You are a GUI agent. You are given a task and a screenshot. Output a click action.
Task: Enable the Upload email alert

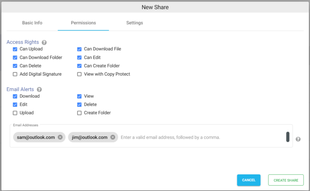(x=15, y=113)
